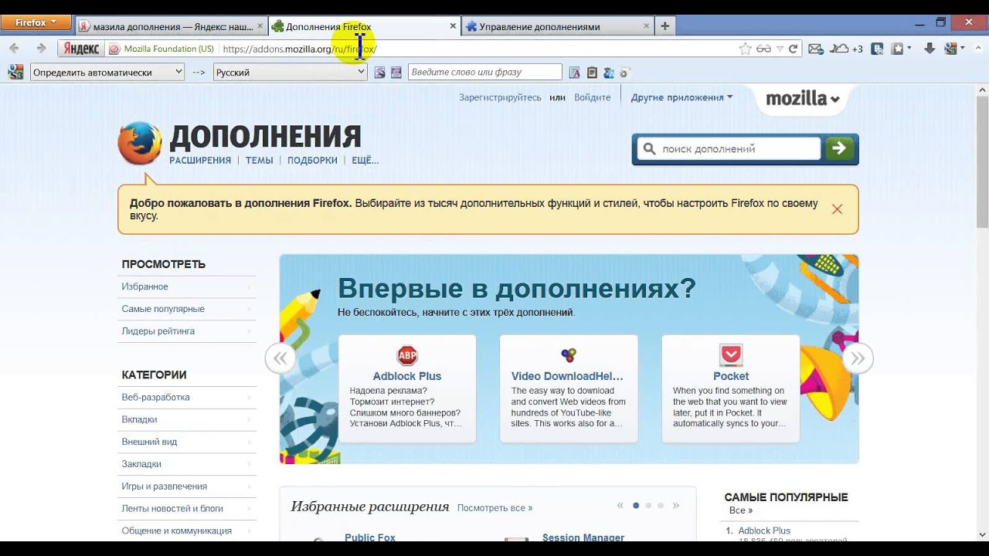Open Вкладки category

pyautogui.click(x=187, y=419)
